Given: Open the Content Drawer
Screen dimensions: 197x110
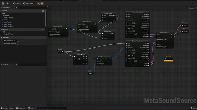Looking at the screenshot, I should pos(7,108).
